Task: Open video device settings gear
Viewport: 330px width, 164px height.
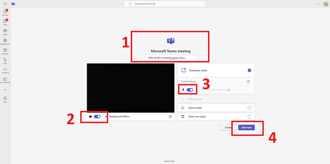Action: 170,116
